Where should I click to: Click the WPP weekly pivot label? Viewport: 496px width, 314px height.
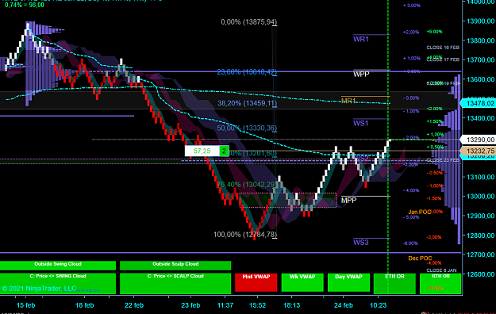(361, 75)
